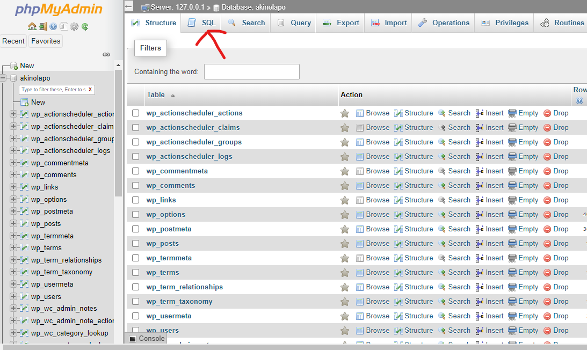
Task: Switch to the Export tab
Action: pos(340,23)
